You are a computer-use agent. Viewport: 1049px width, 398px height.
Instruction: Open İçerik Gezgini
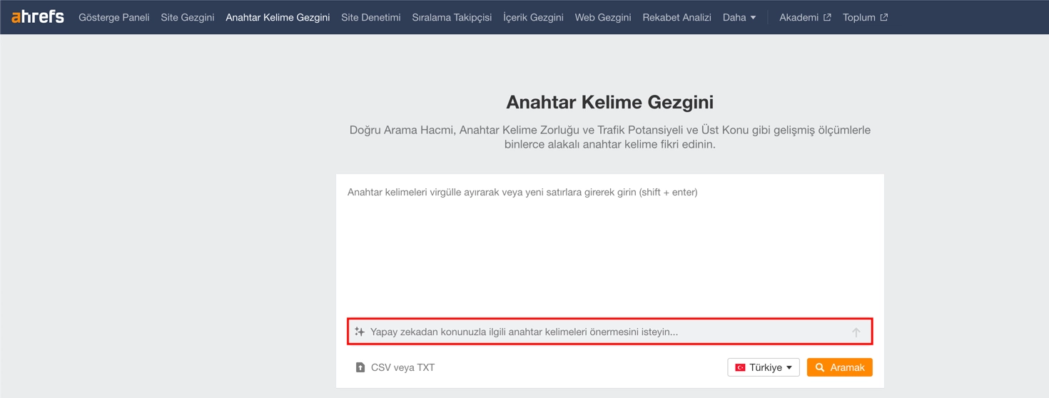[x=533, y=17]
